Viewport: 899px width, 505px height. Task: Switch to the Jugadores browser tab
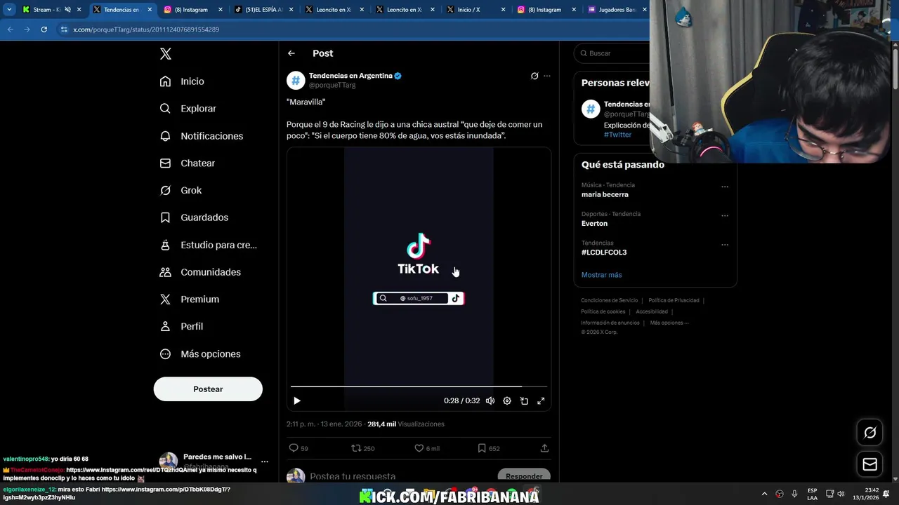[x=617, y=10]
